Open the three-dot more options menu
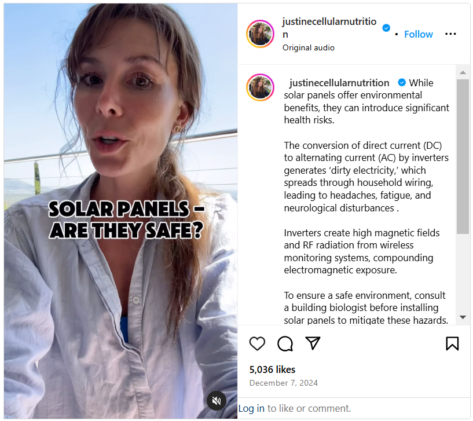 click(x=450, y=34)
